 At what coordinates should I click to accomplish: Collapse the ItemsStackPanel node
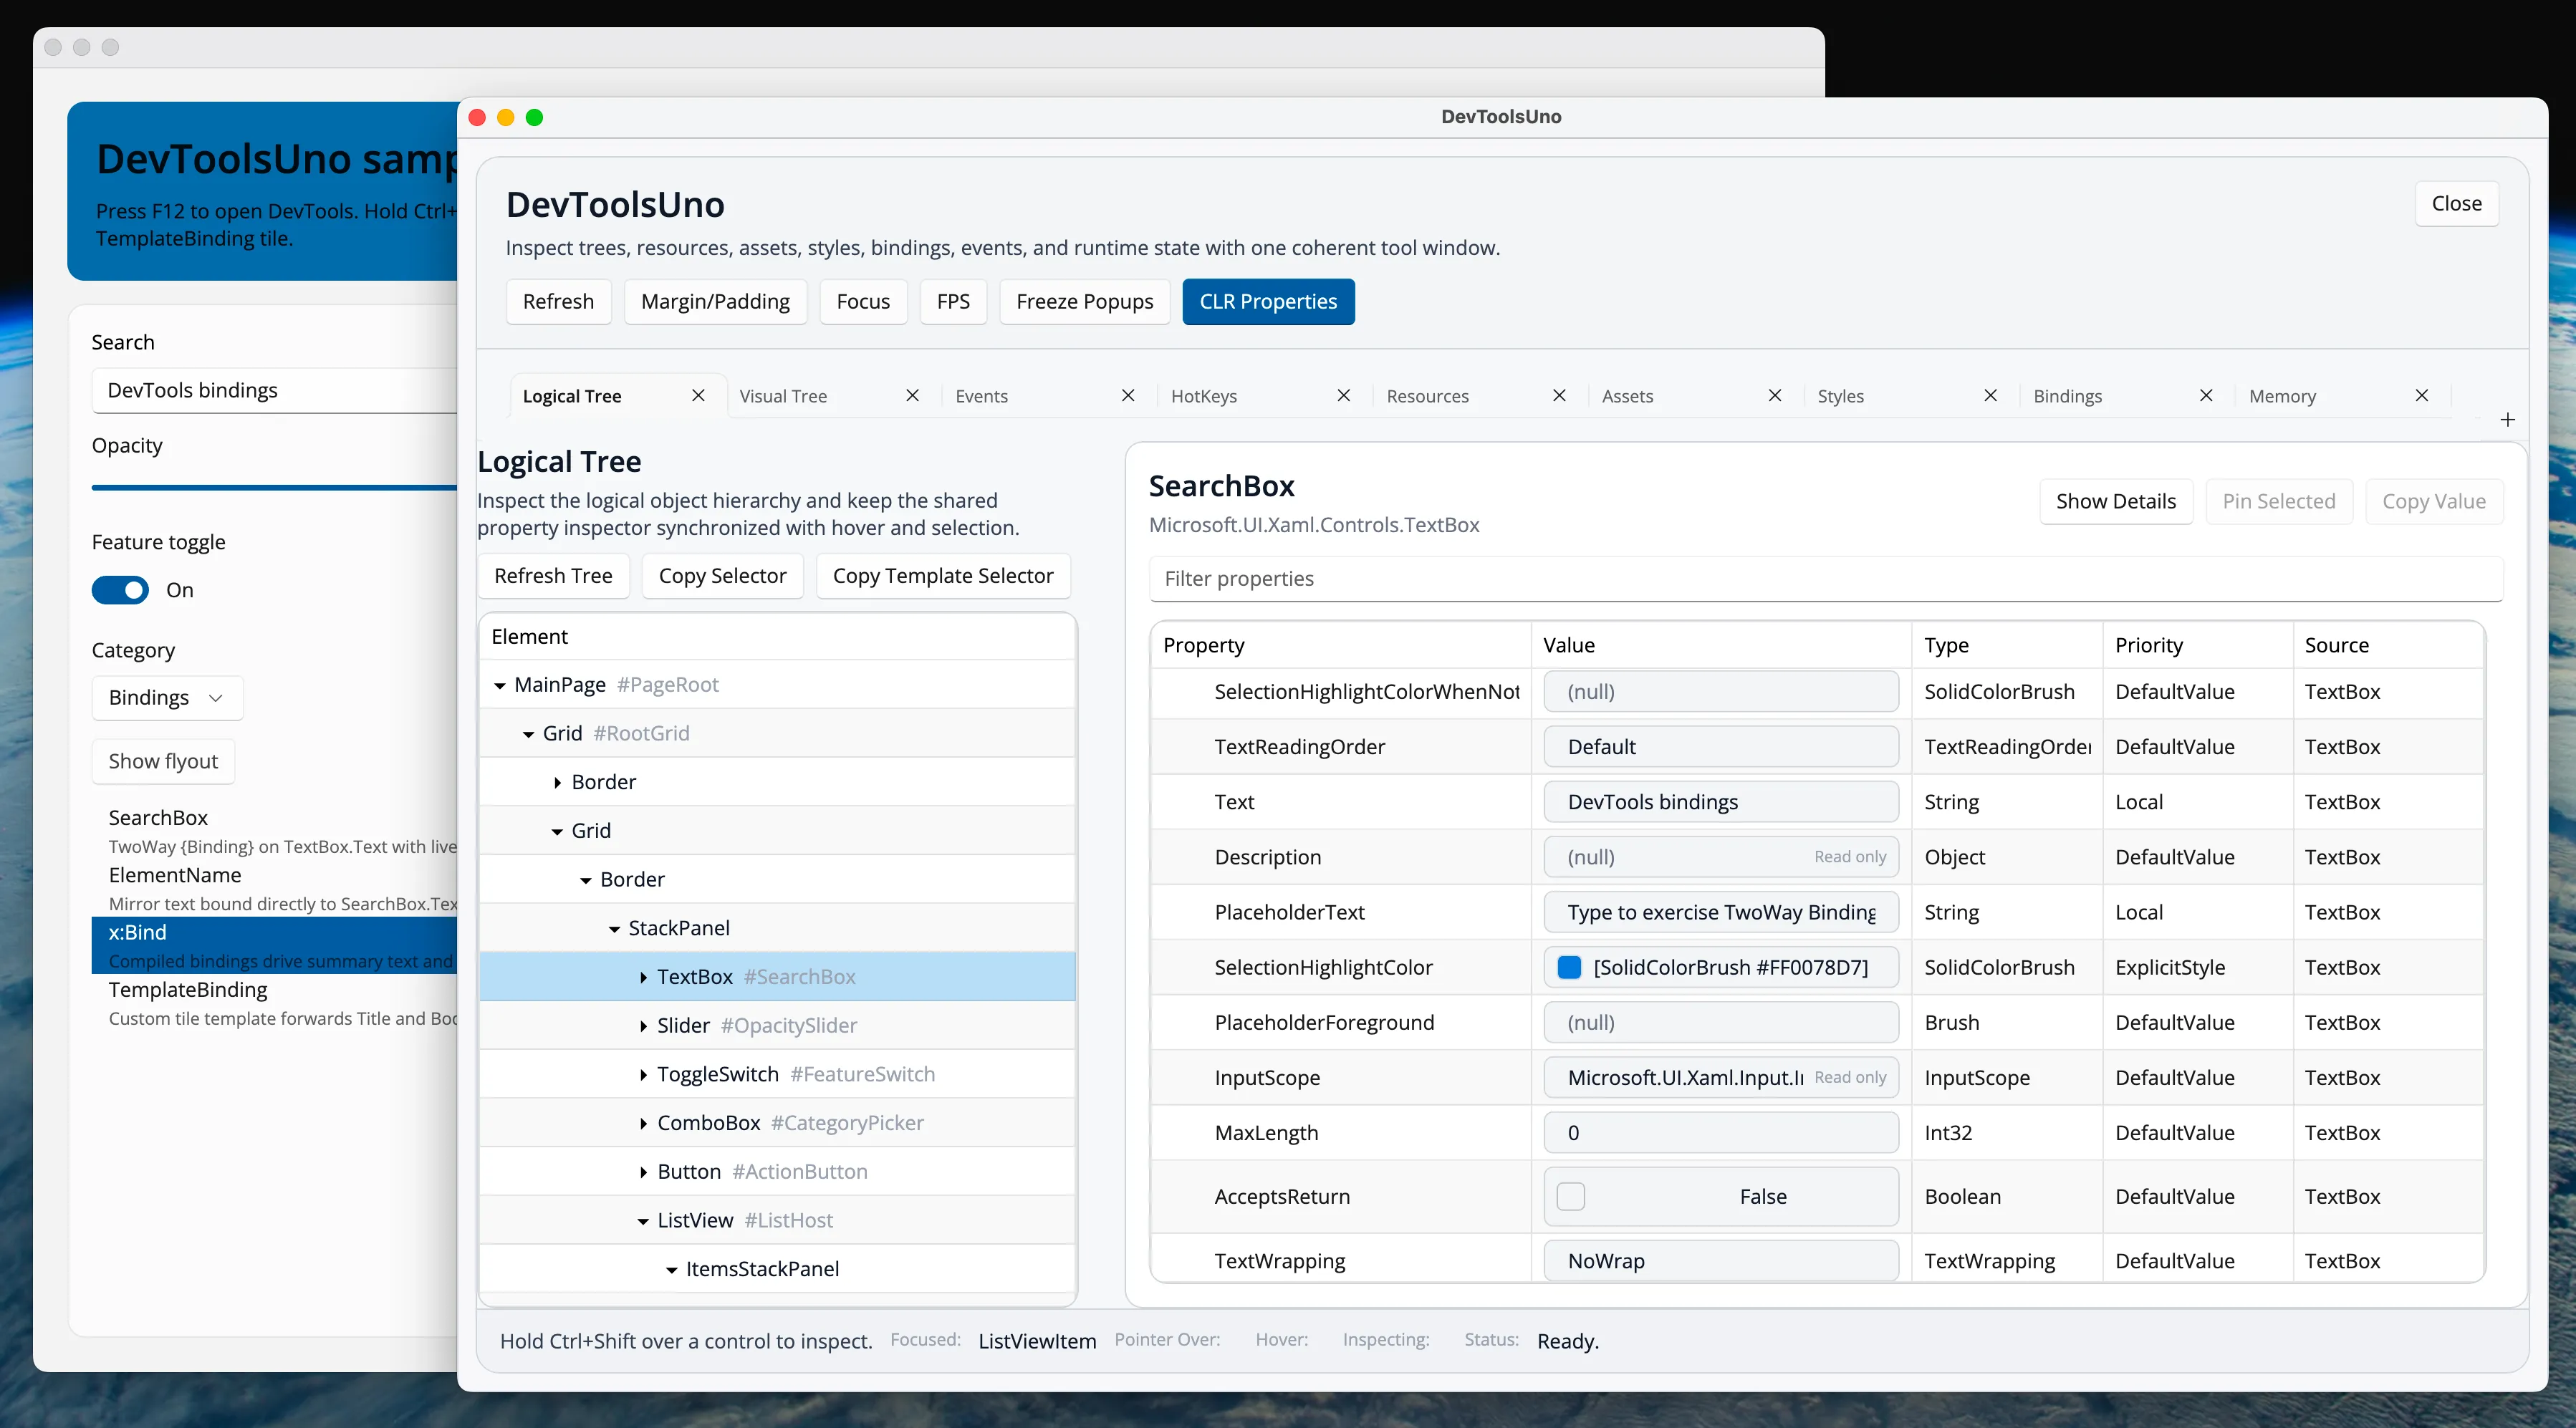point(672,1270)
